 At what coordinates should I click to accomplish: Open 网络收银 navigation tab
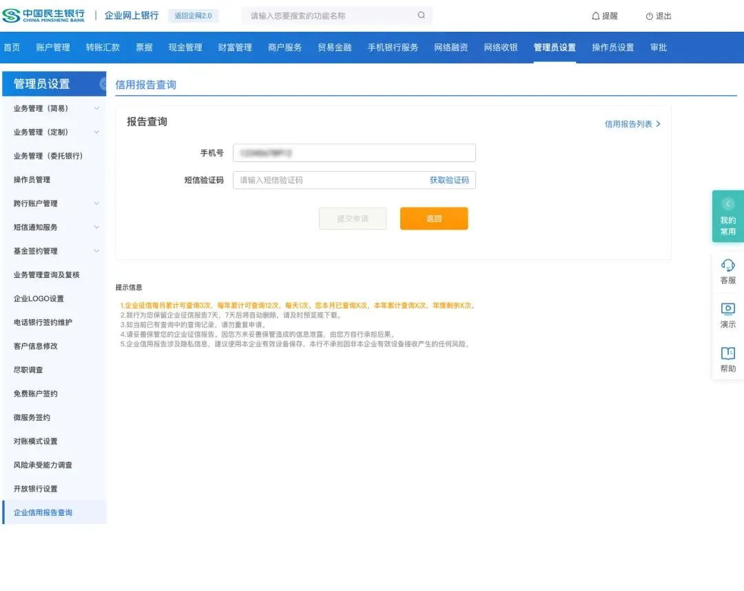coord(501,48)
